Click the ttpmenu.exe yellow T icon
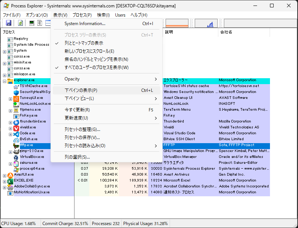This screenshot has width=298, height=228. coord(16,110)
